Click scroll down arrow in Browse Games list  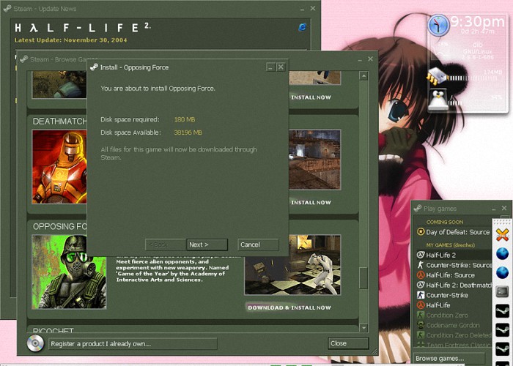363,328
